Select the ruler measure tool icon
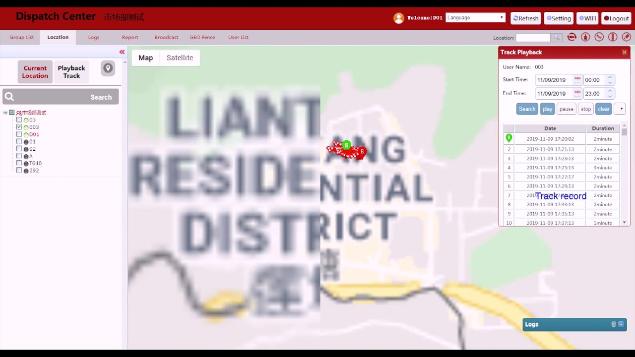The width and height of the screenshot is (635, 357). (599, 37)
